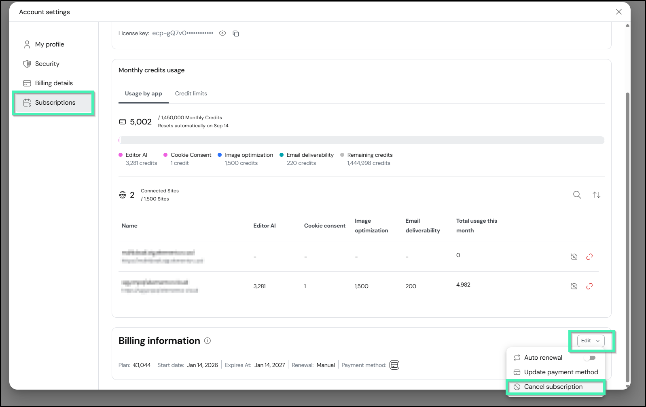Close the Account settings dialog

pyautogui.click(x=619, y=12)
